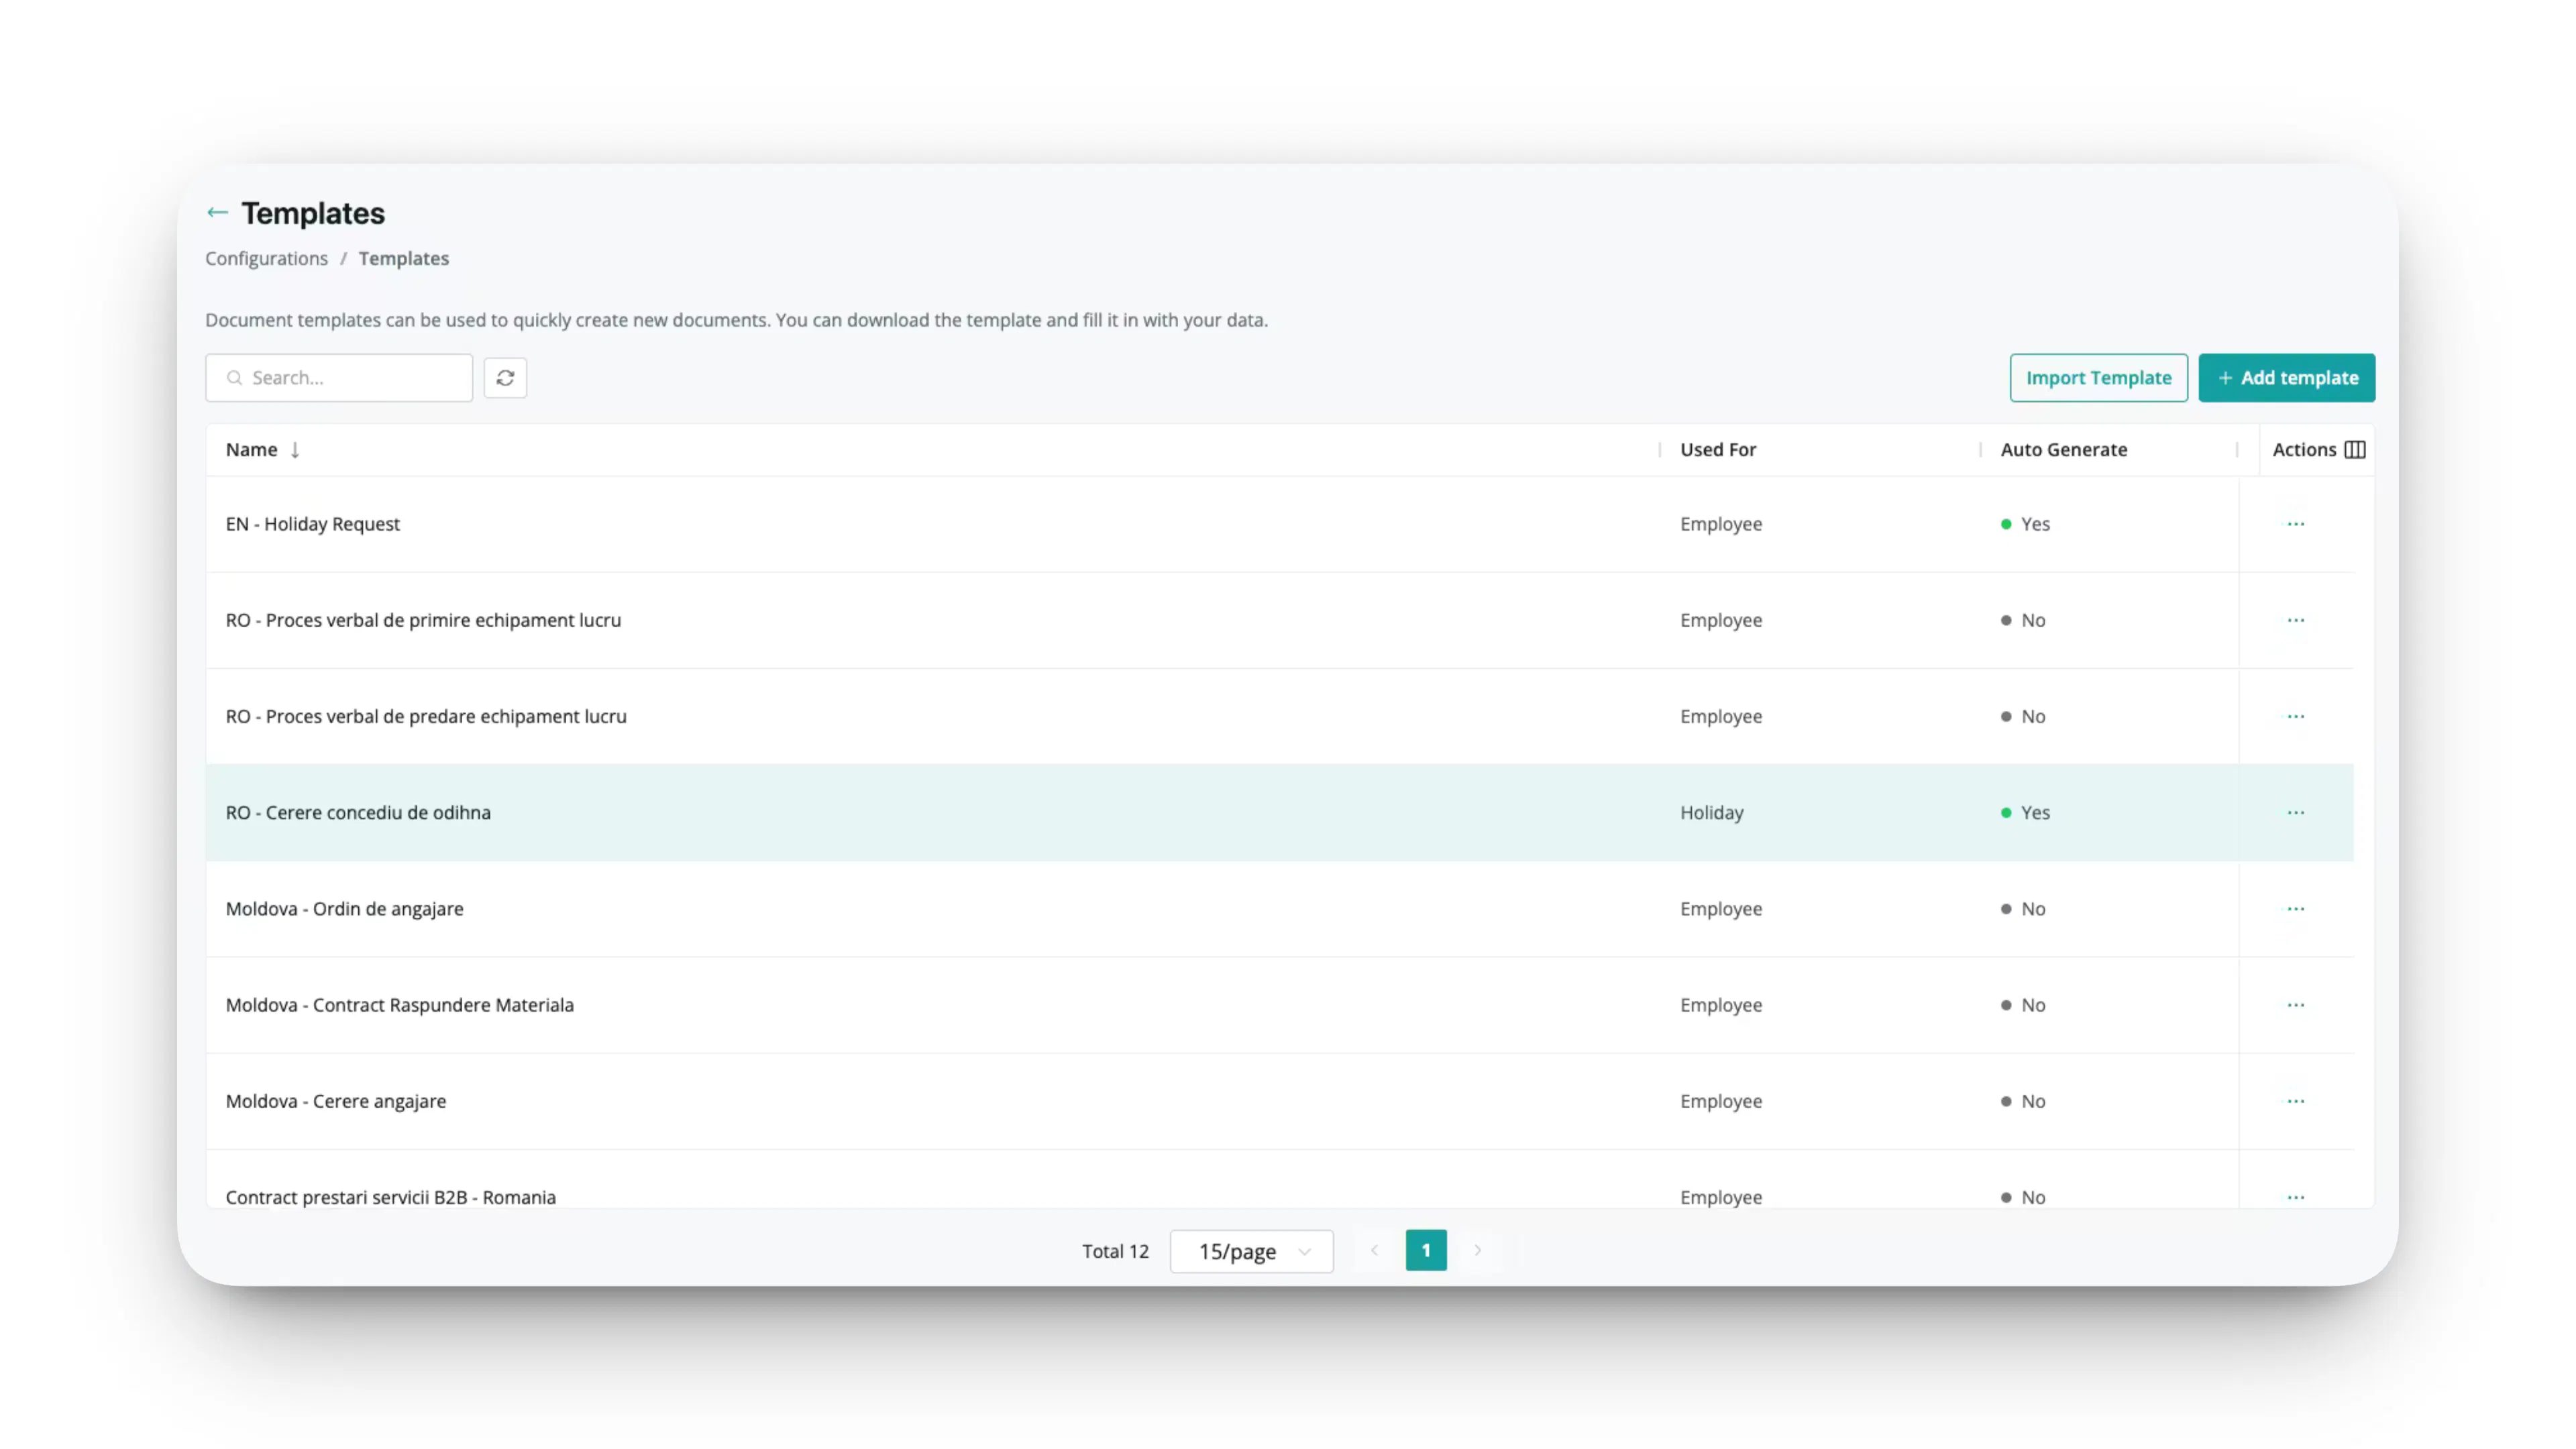Select page 1 in pagination
The image size is (2576, 1449).
tap(1426, 1250)
